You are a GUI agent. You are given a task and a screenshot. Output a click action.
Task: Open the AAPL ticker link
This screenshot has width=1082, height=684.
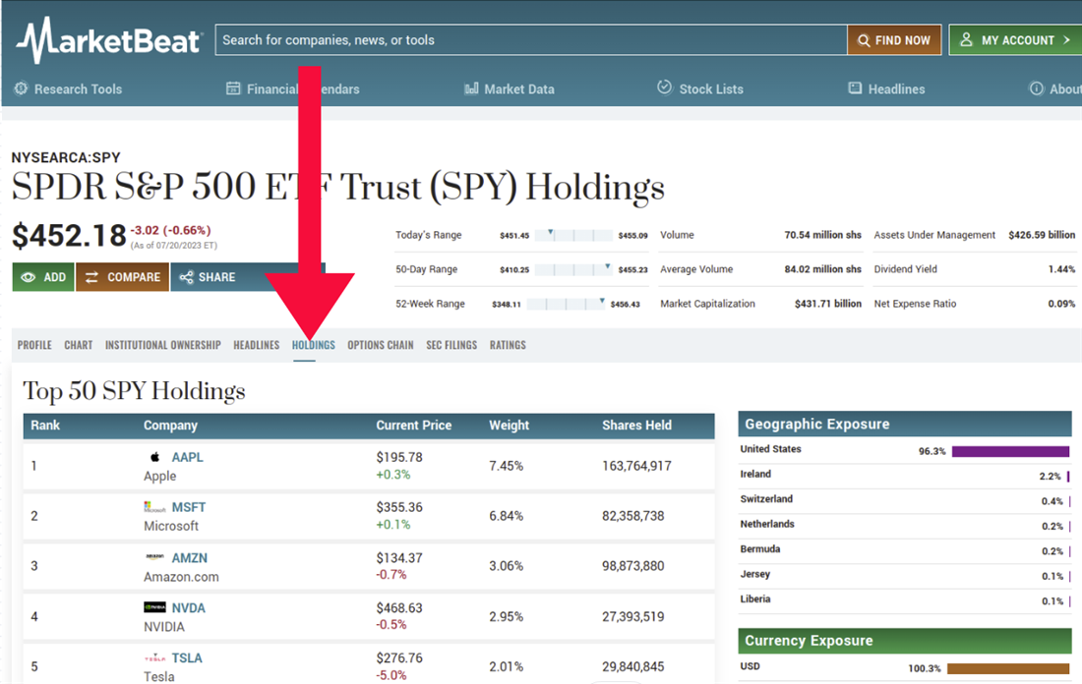(x=187, y=457)
